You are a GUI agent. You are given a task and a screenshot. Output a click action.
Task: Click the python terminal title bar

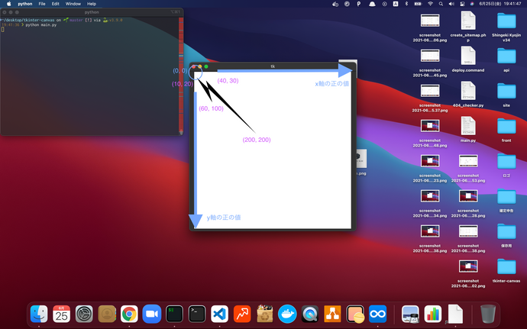tap(92, 12)
